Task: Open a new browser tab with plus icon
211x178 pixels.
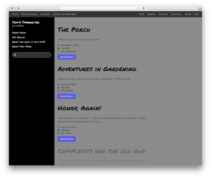Action: pos(200,9)
